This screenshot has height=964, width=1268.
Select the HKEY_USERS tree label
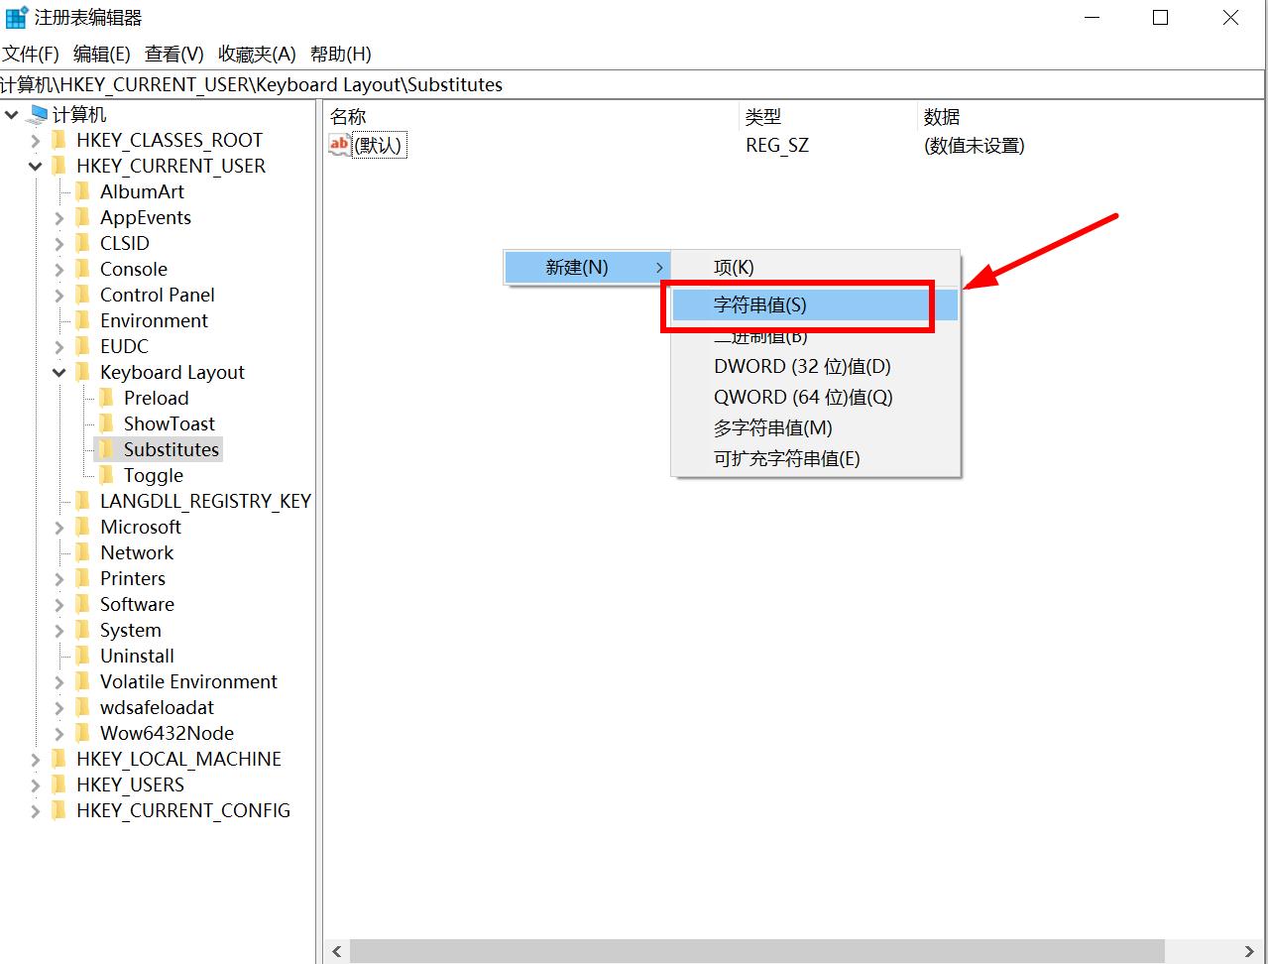(130, 784)
